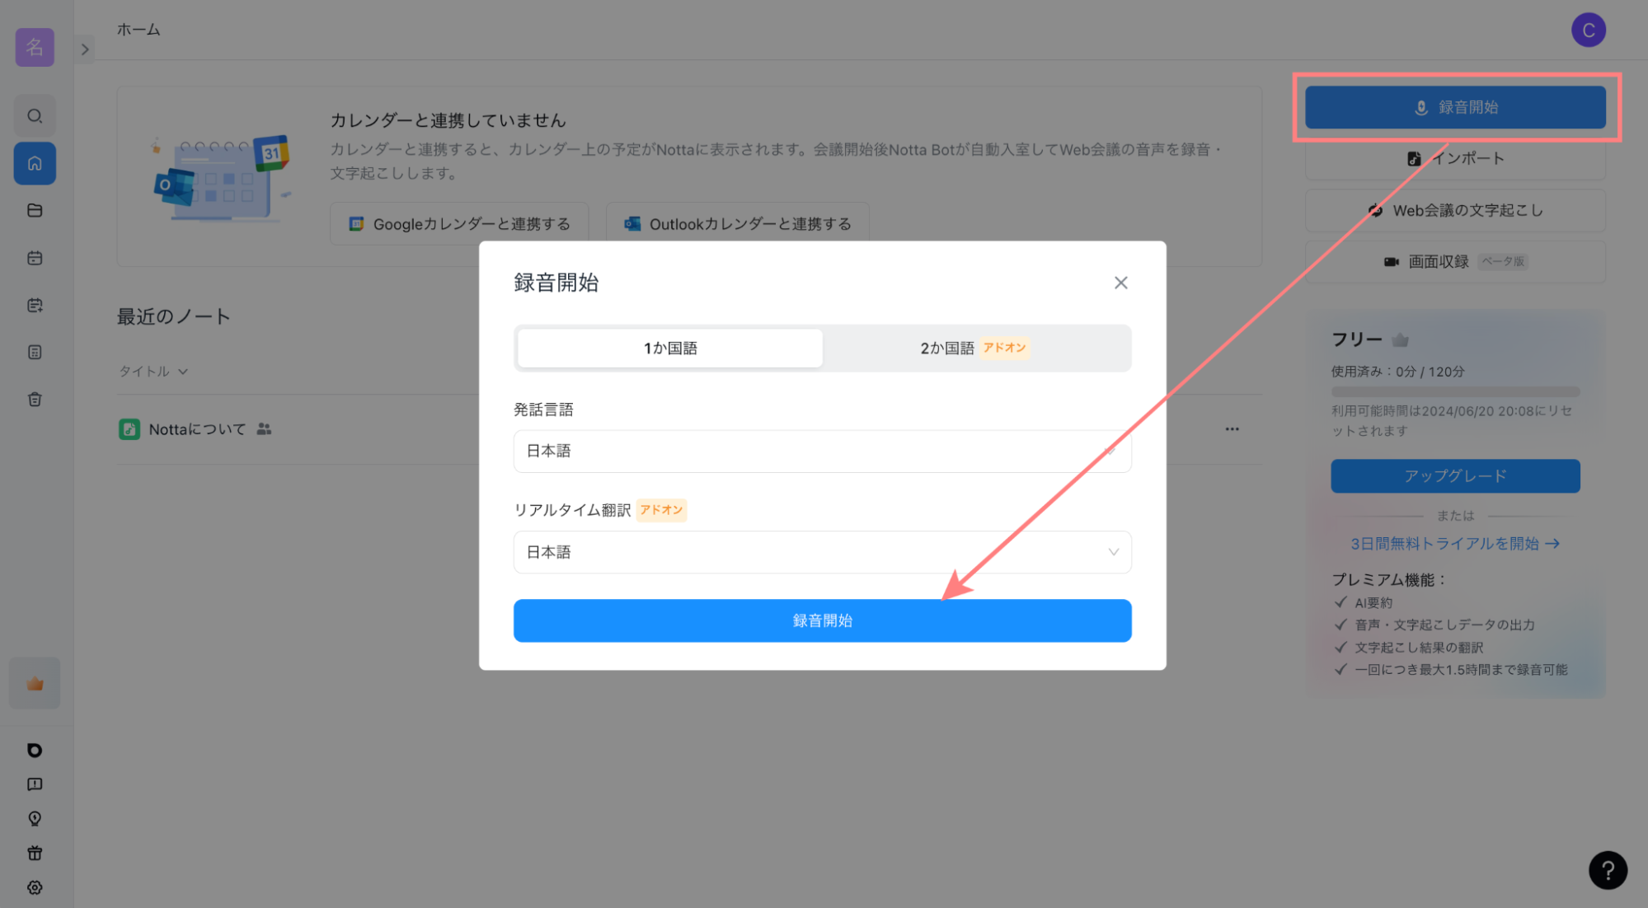Viewport: 1648px width, 908px height.
Task: Click the search icon in sidebar
Action: [x=35, y=116]
